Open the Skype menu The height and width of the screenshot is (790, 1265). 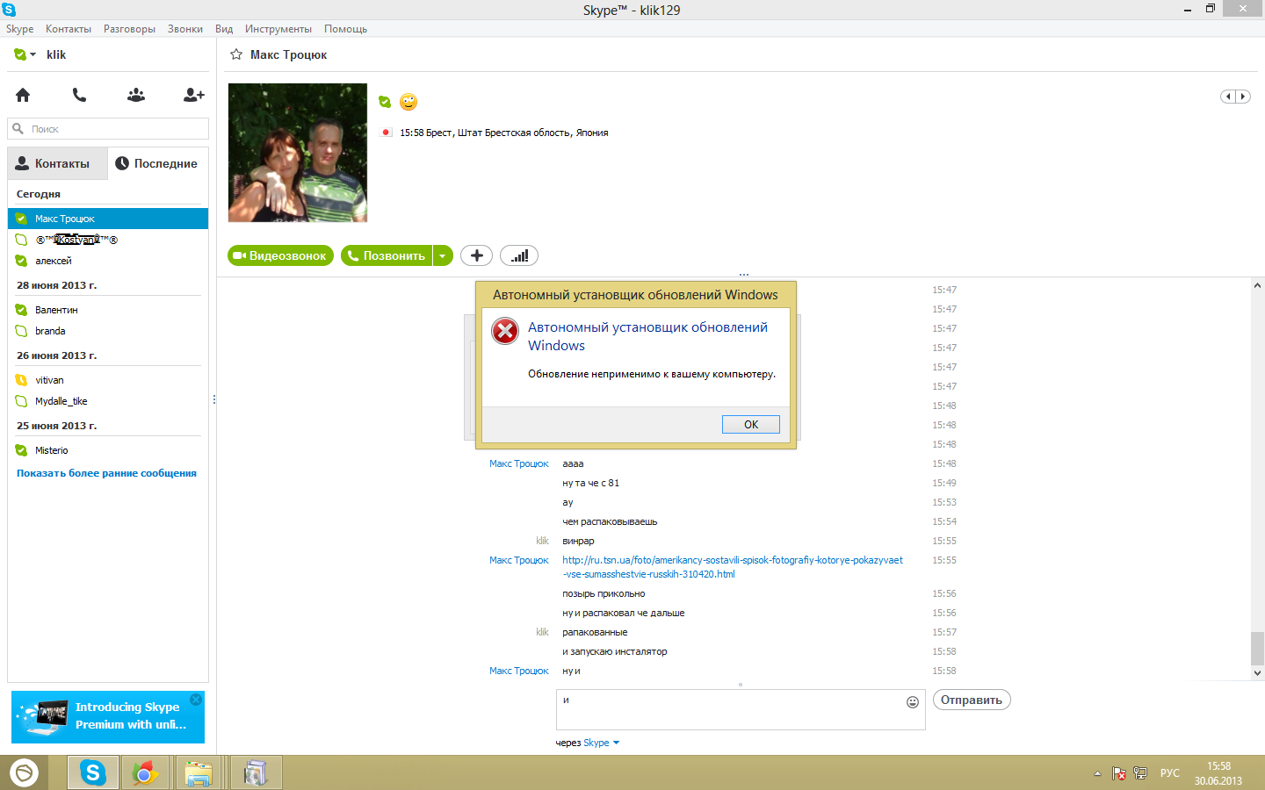[x=19, y=29]
